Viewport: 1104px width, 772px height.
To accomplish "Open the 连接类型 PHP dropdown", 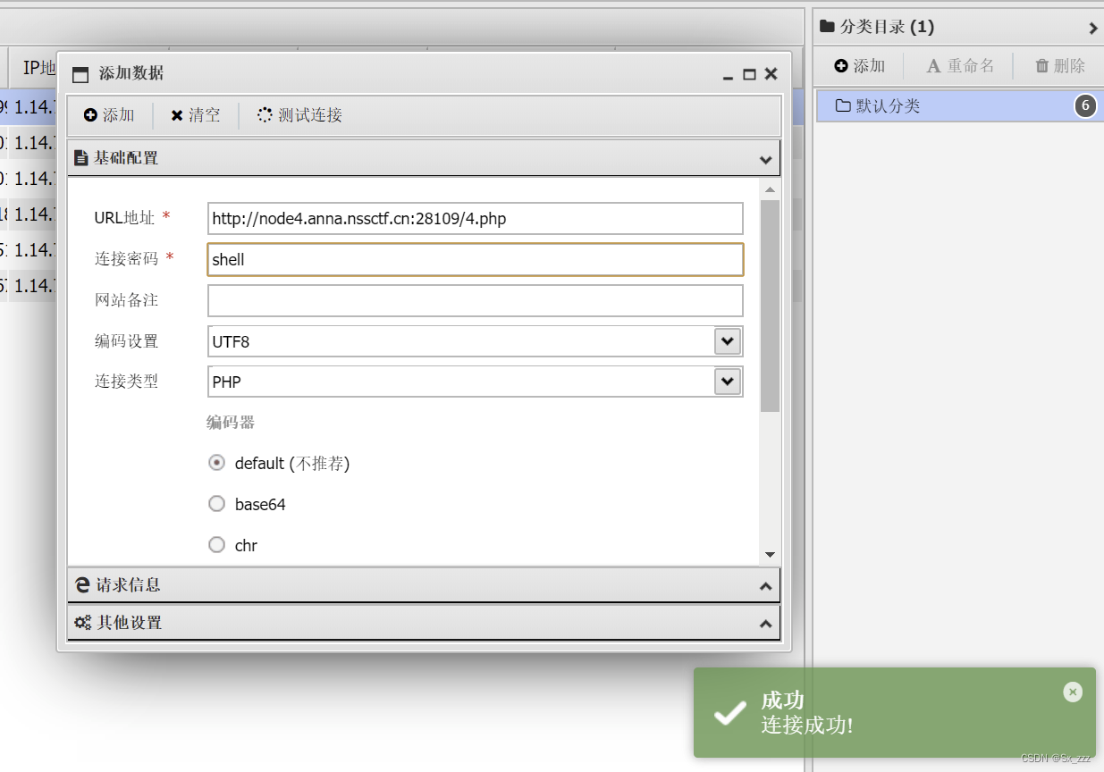I will pos(727,382).
